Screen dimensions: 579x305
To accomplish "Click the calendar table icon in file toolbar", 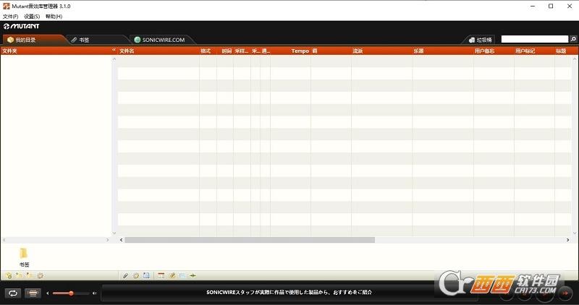I will [x=161, y=275].
